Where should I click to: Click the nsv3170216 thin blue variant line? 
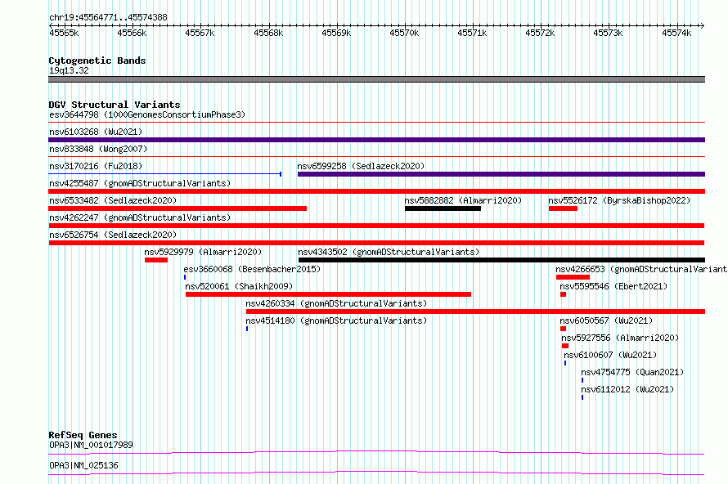(x=164, y=174)
